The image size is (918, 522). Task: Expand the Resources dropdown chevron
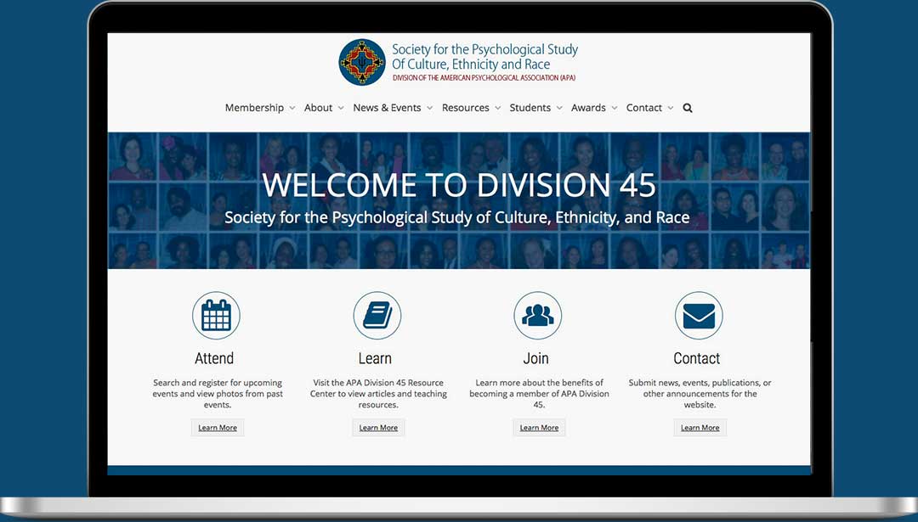tap(497, 108)
